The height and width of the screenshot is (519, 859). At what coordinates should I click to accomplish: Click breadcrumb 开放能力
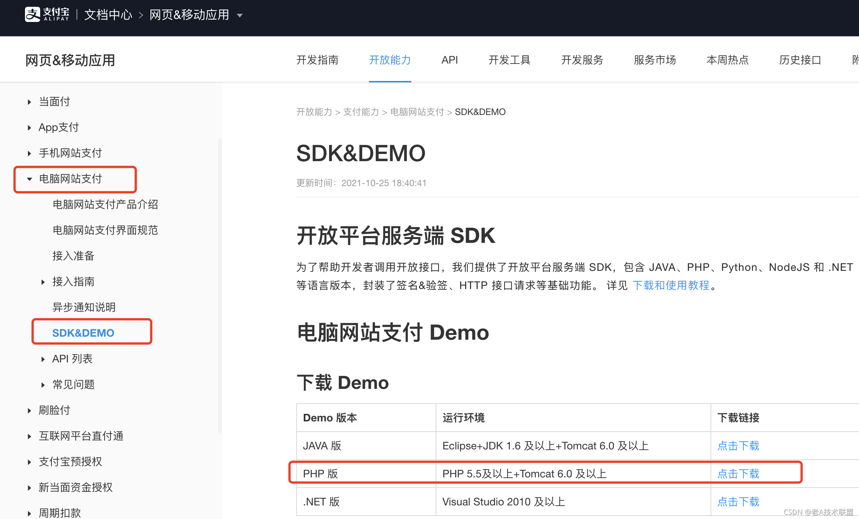pos(314,112)
